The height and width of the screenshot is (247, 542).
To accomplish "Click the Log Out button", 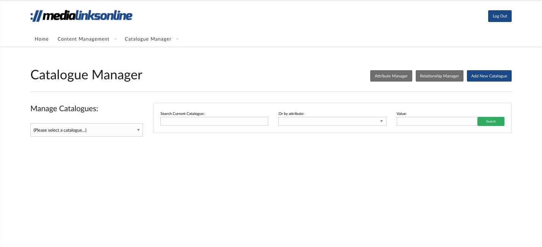I will [500, 16].
